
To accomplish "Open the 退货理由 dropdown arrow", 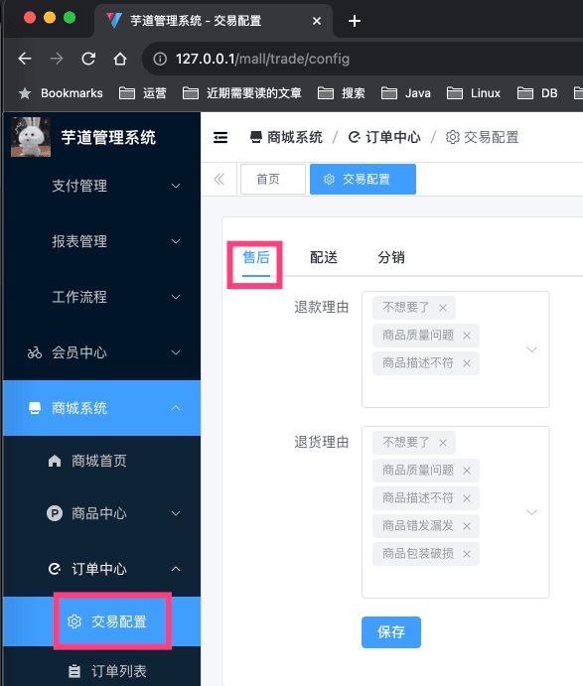I will pyautogui.click(x=531, y=512).
